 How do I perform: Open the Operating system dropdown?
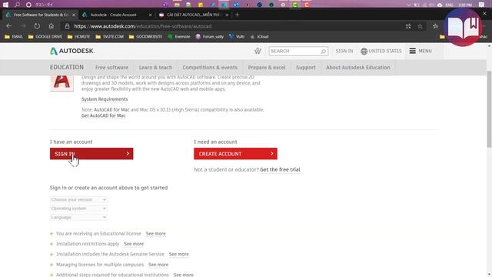click(x=78, y=209)
